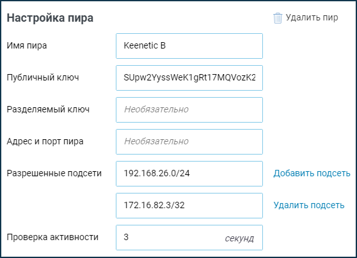The image size is (357, 258).
Task: Click blank dialog space beside Keenetic B field
Action: click(x=307, y=46)
